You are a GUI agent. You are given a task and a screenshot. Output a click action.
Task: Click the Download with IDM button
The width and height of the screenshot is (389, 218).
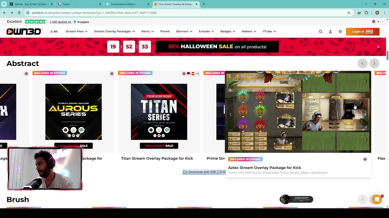(201, 172)
